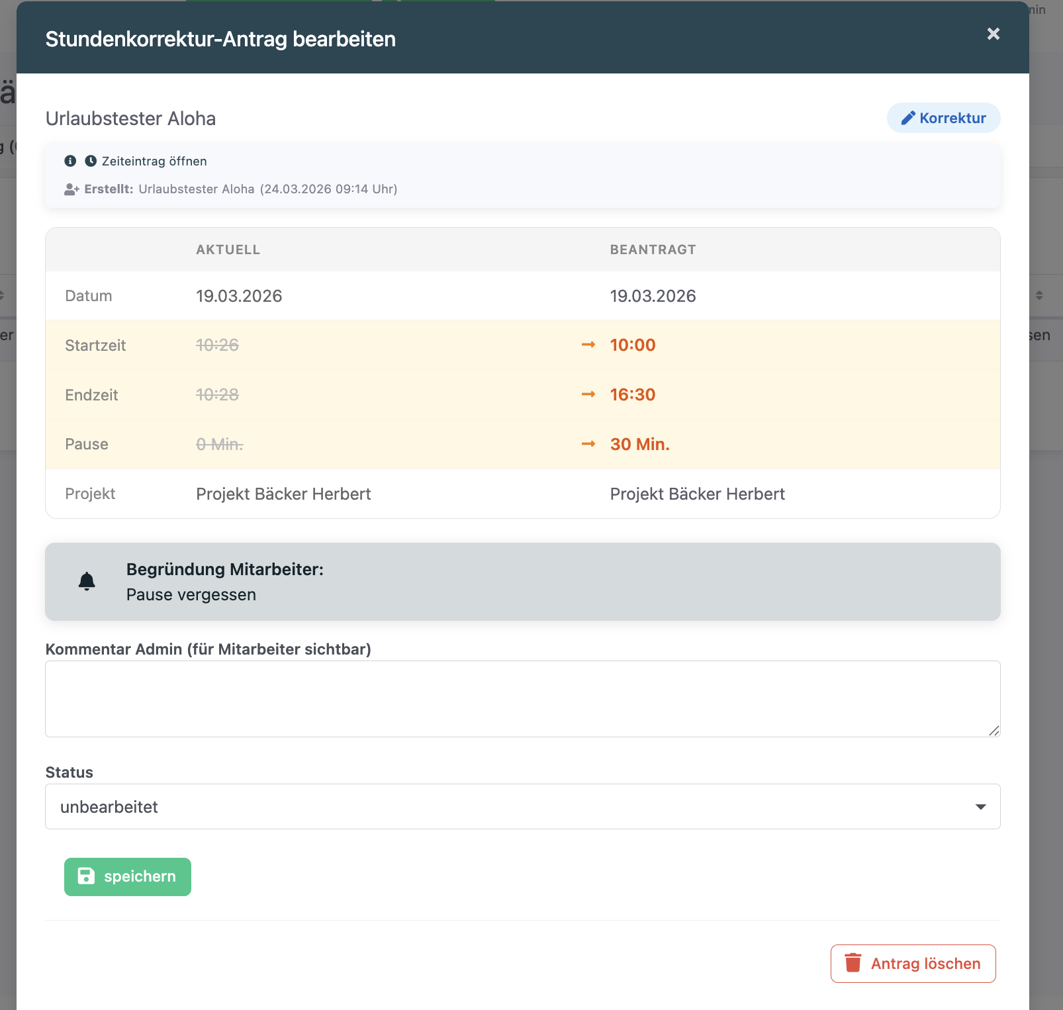Click the comment box resize handle

click(x=994, y=731)
